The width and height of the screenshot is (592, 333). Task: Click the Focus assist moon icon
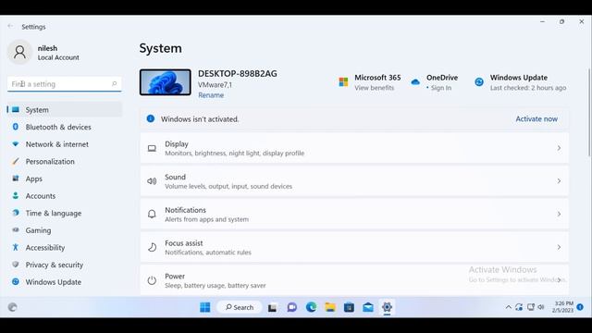click(x=152, y=247)
